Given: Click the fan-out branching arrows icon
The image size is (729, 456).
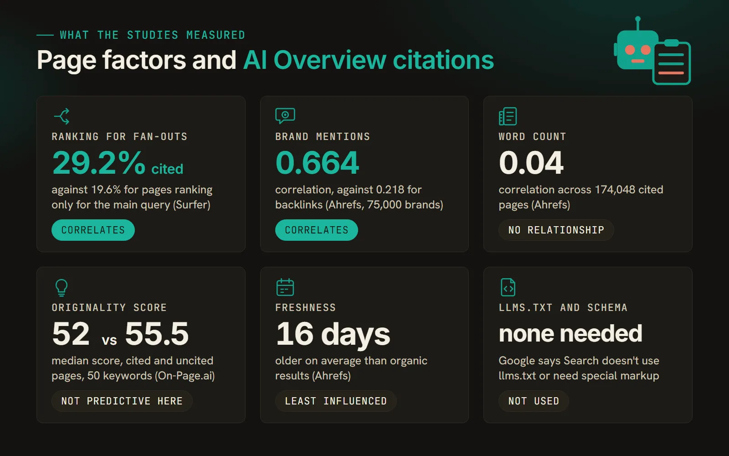Looking at the screenshot, I should (x=62, y=116).
